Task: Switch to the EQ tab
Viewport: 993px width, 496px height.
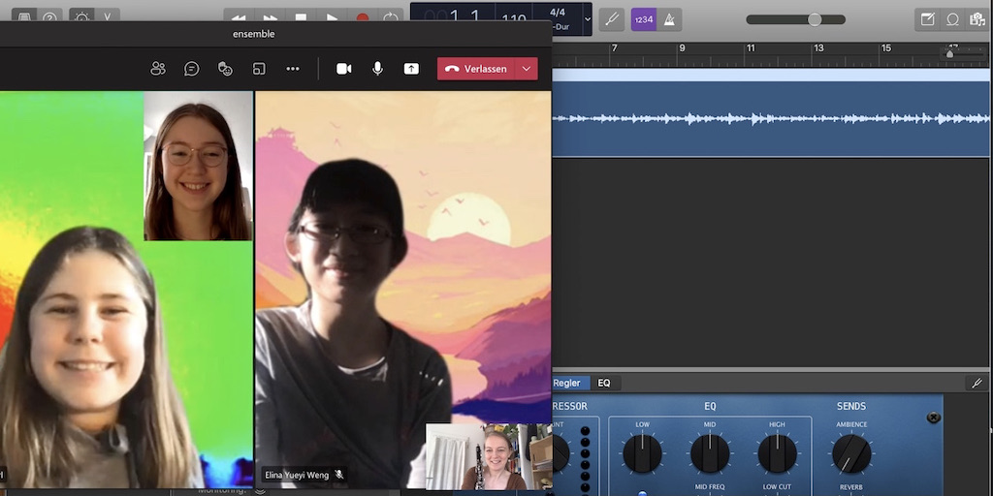Action: (x=604, y=384)
